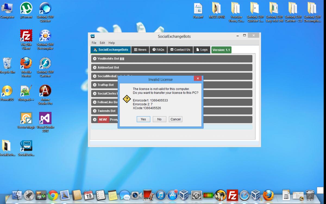Image resolution: width=326 pixels, height=204 pixels.
Task: Select the Vector Magic desktop icon
Action: pyautogui.click(x=26, y=121)
